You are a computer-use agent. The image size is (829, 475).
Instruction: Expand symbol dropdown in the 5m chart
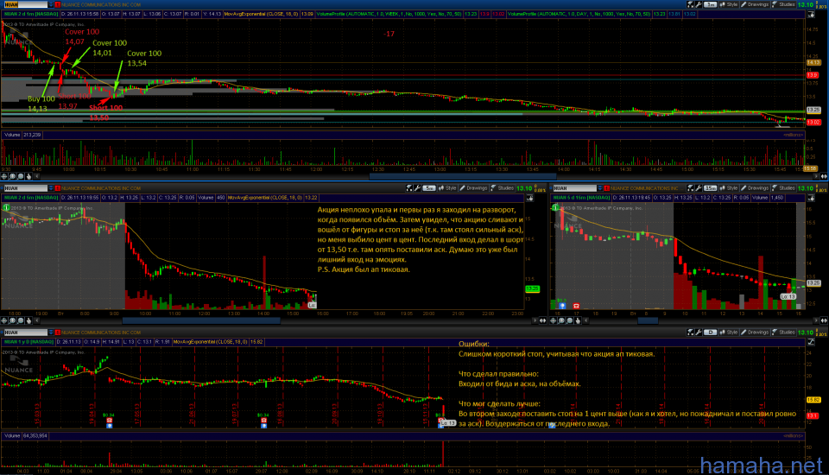coord(51,188)
